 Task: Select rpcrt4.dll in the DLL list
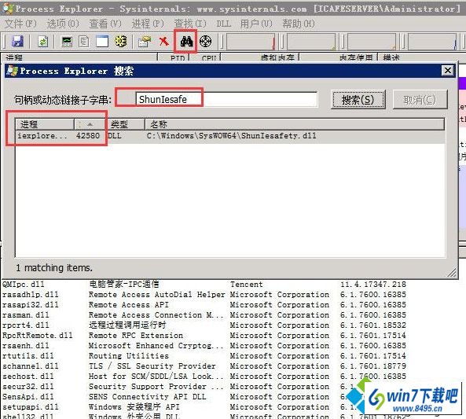[26, 325]
